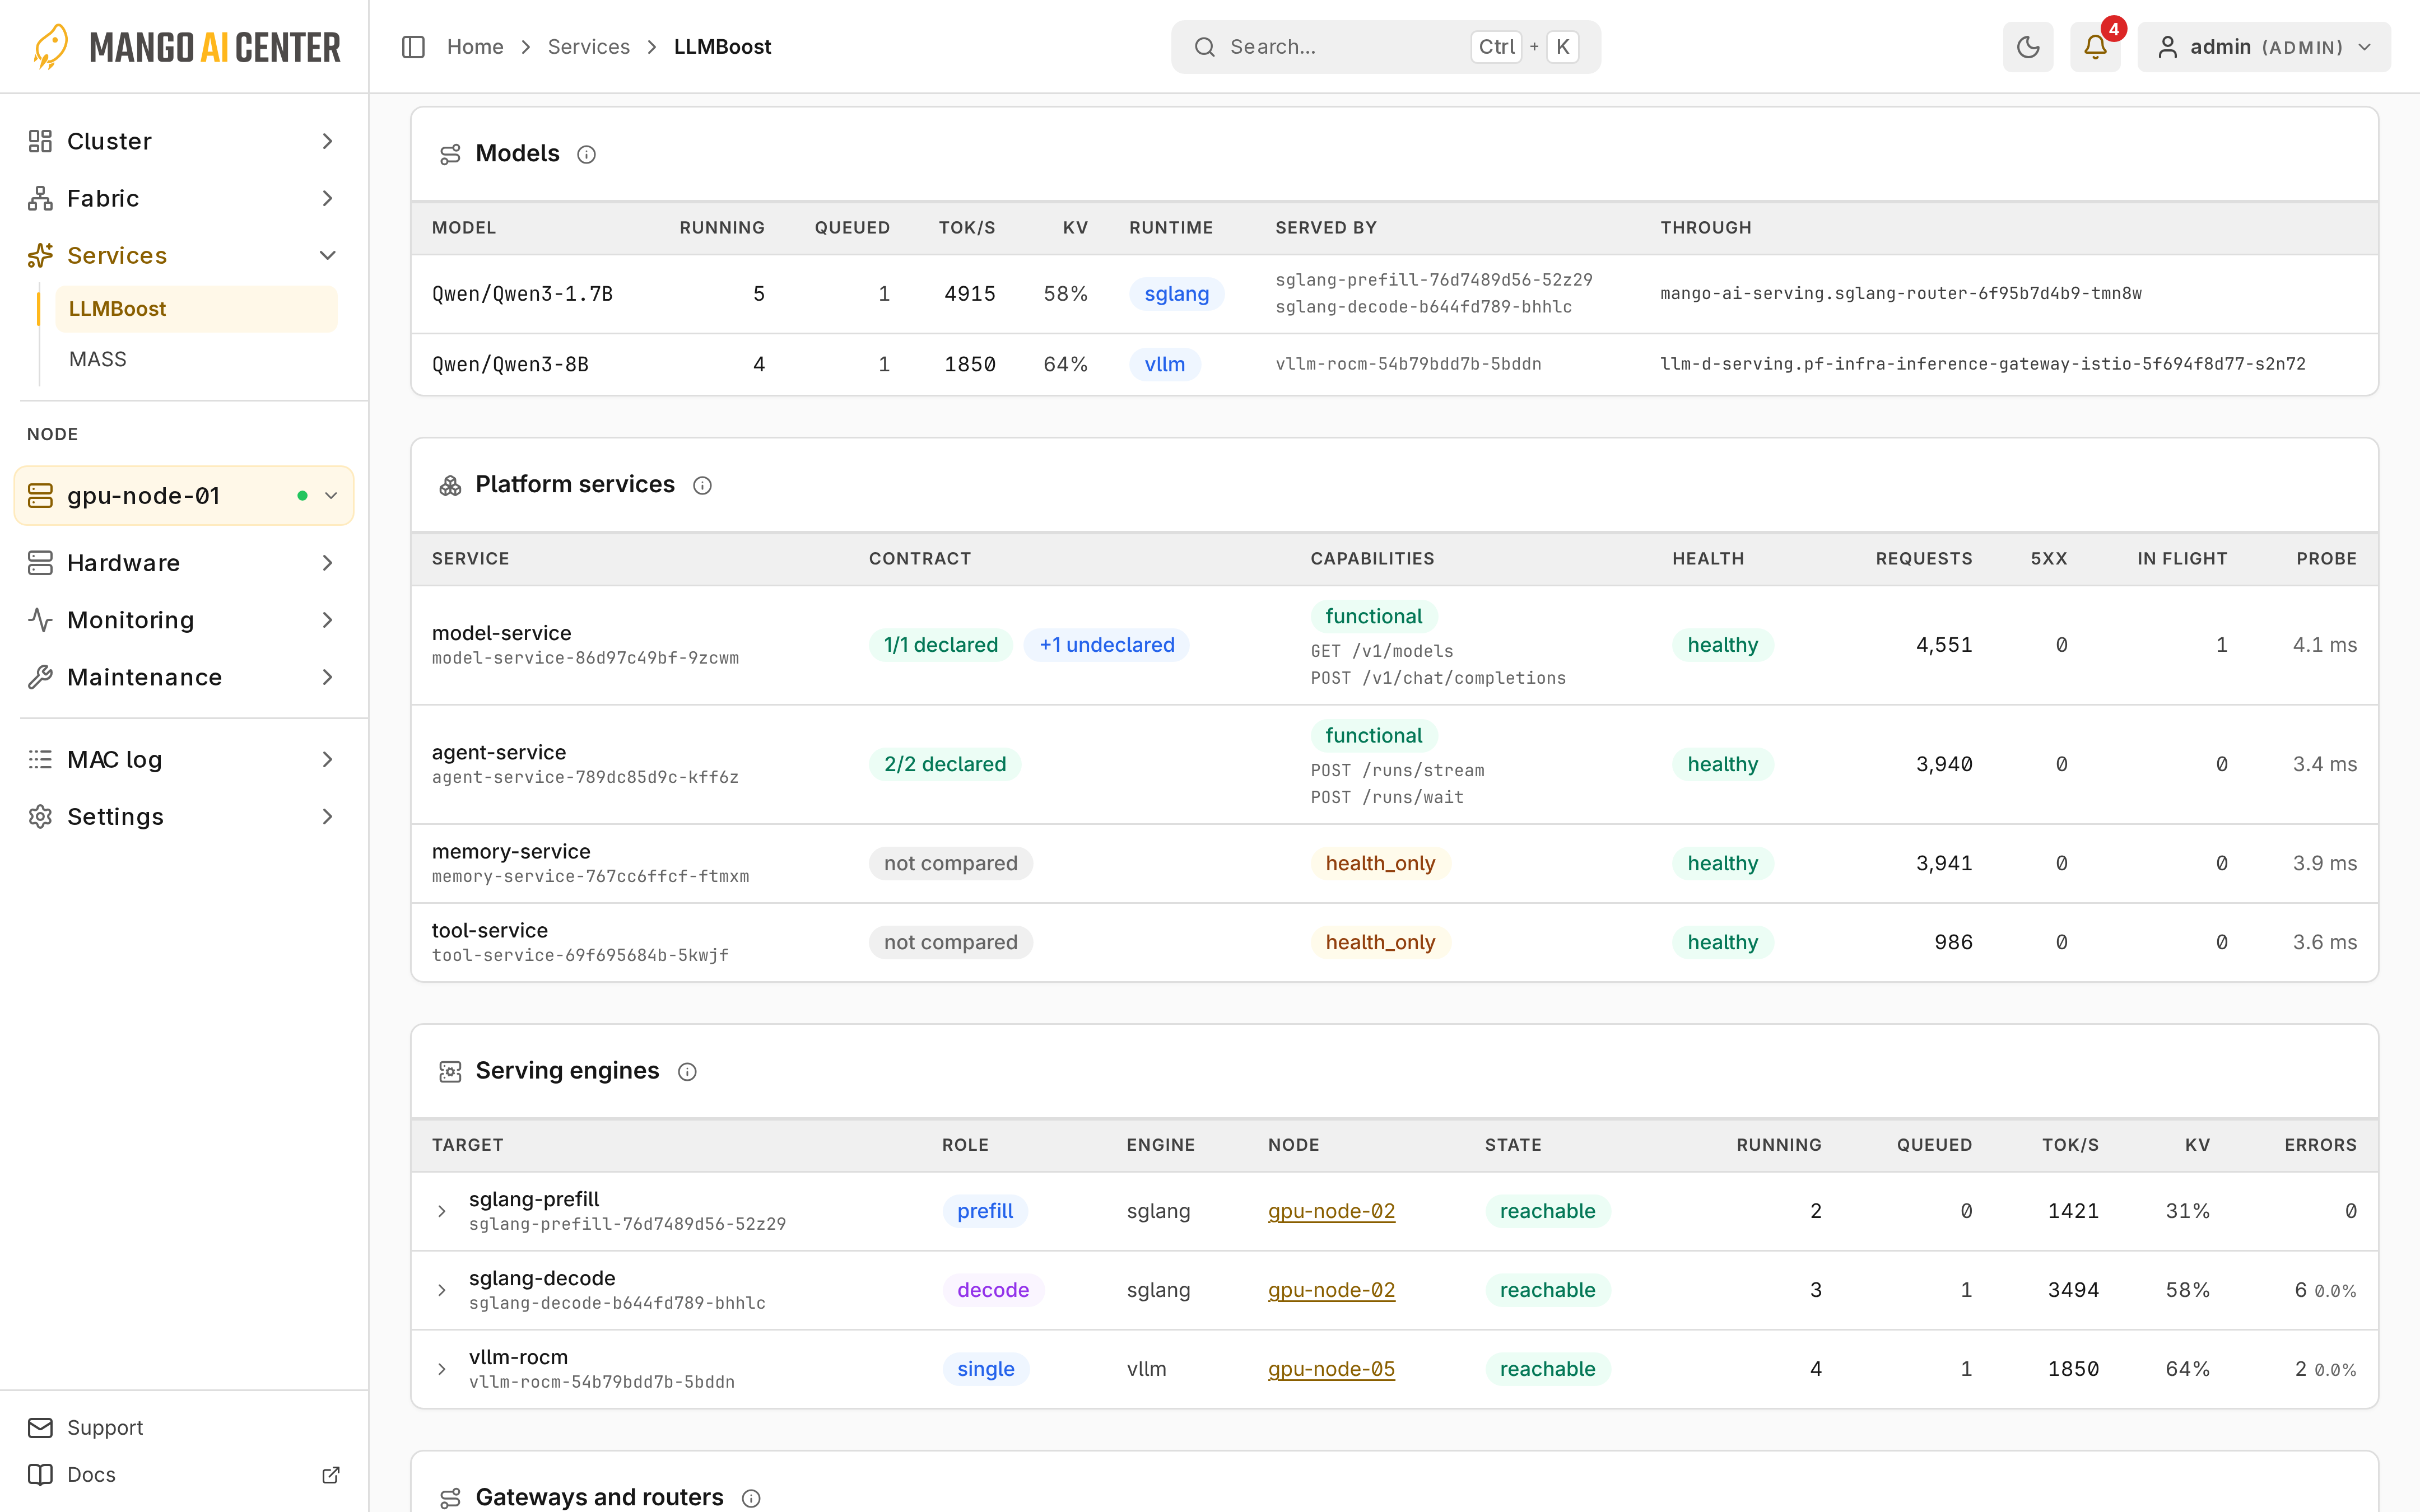Click Serving engines info icon
The width and height of the screenshot is (2420, 1512).
point(687,1071)
